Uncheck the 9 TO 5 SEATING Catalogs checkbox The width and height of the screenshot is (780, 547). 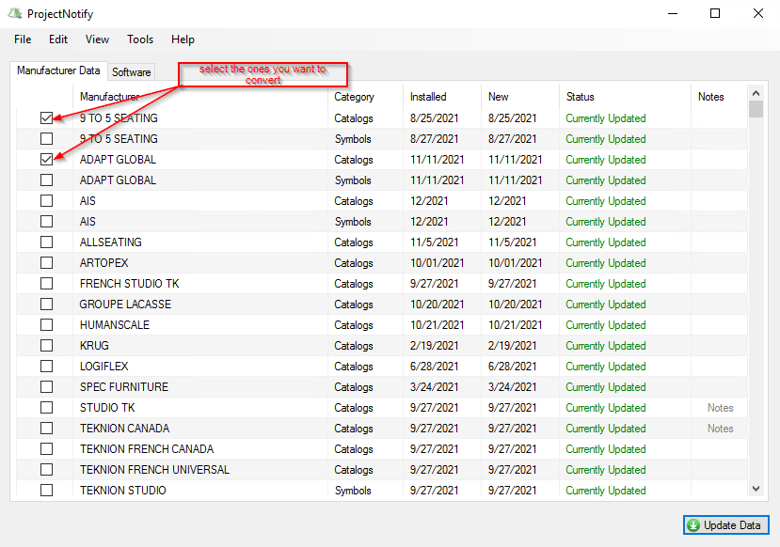[x=46, y=118]
